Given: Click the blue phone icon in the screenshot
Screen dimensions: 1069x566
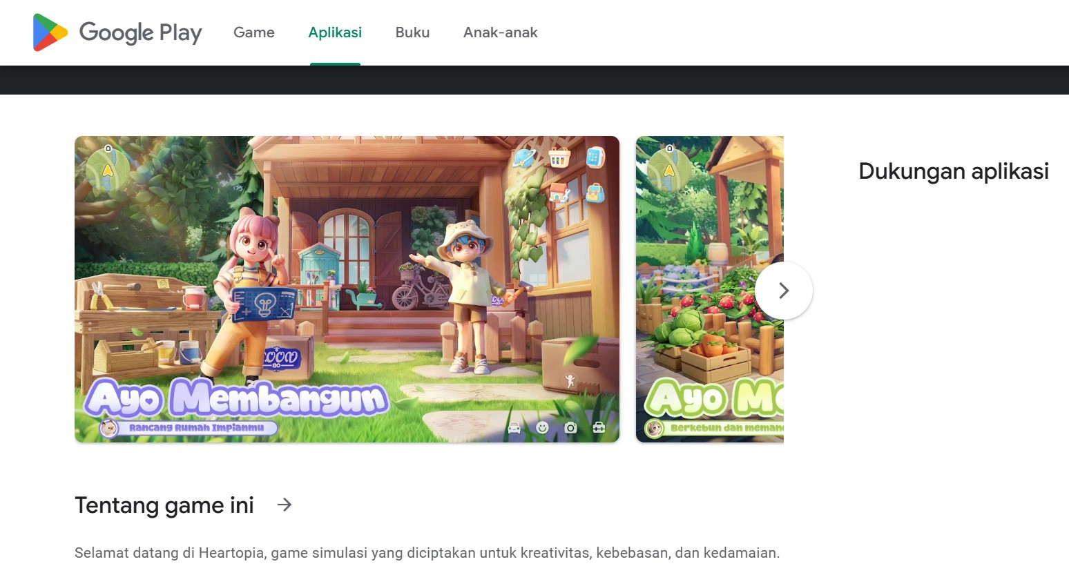Looking at the screenshot, I should point(595,157).
